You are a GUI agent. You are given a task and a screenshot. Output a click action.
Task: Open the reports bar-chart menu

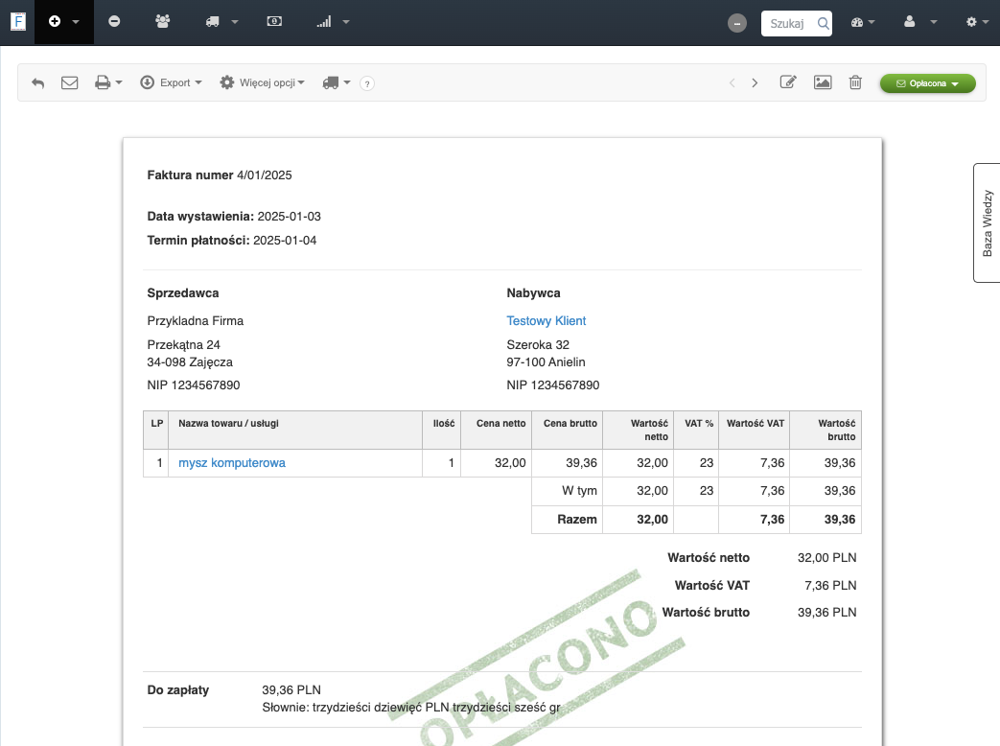[333, 22]
